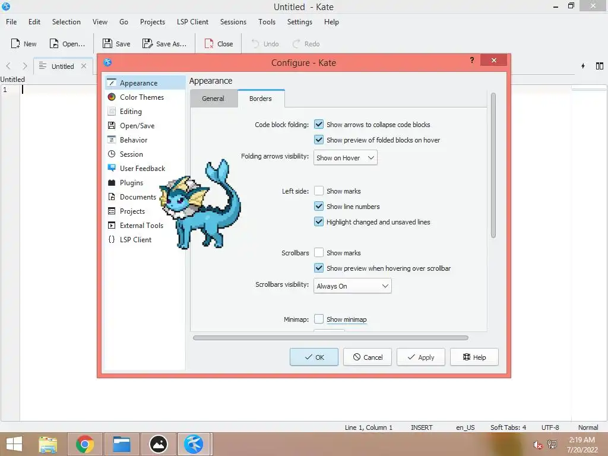Go to previous tab with back arrow
This screenshot has height=456, width=608.
point(8,66)
